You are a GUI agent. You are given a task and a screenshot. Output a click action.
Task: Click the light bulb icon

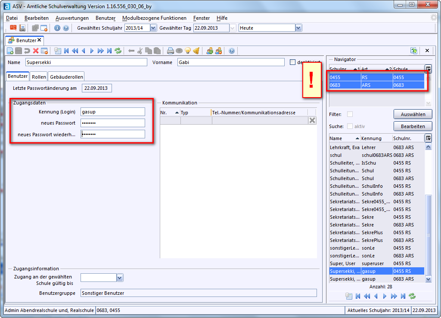[188, 51]
